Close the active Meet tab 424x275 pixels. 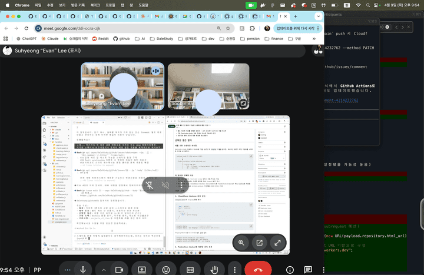285,16
